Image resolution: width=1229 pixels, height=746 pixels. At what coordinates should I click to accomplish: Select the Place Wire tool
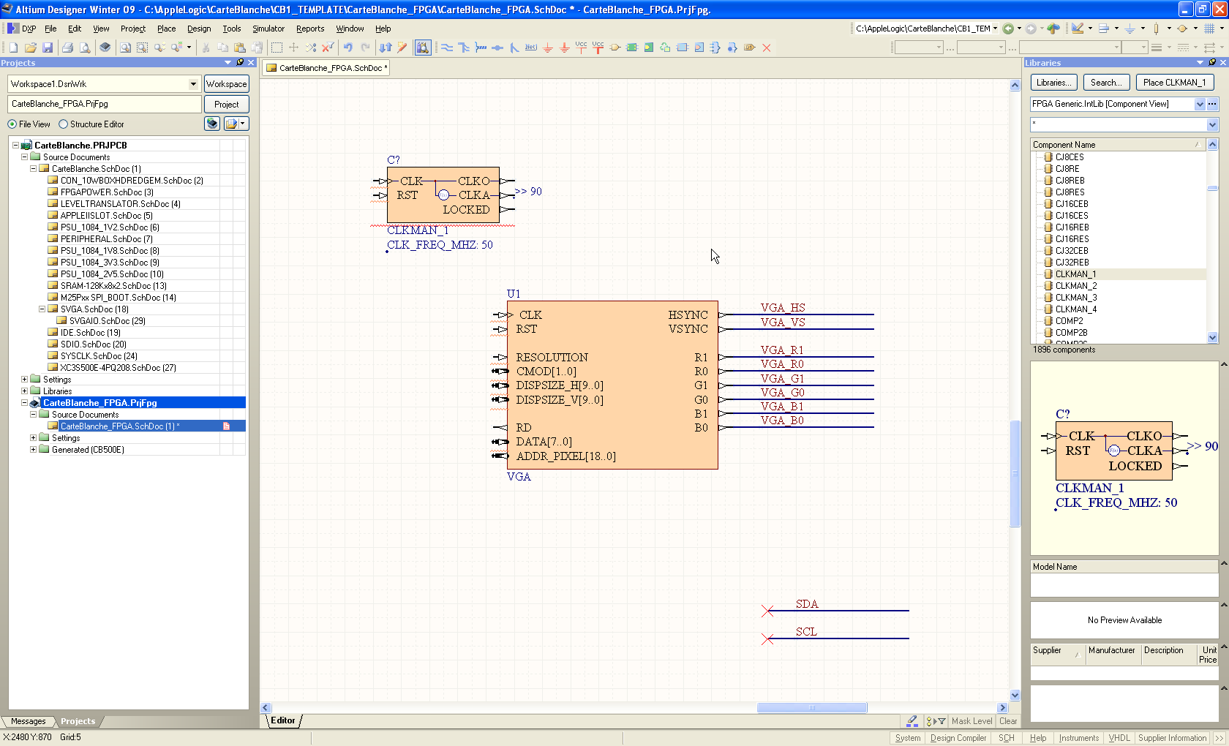coord(447,48)
